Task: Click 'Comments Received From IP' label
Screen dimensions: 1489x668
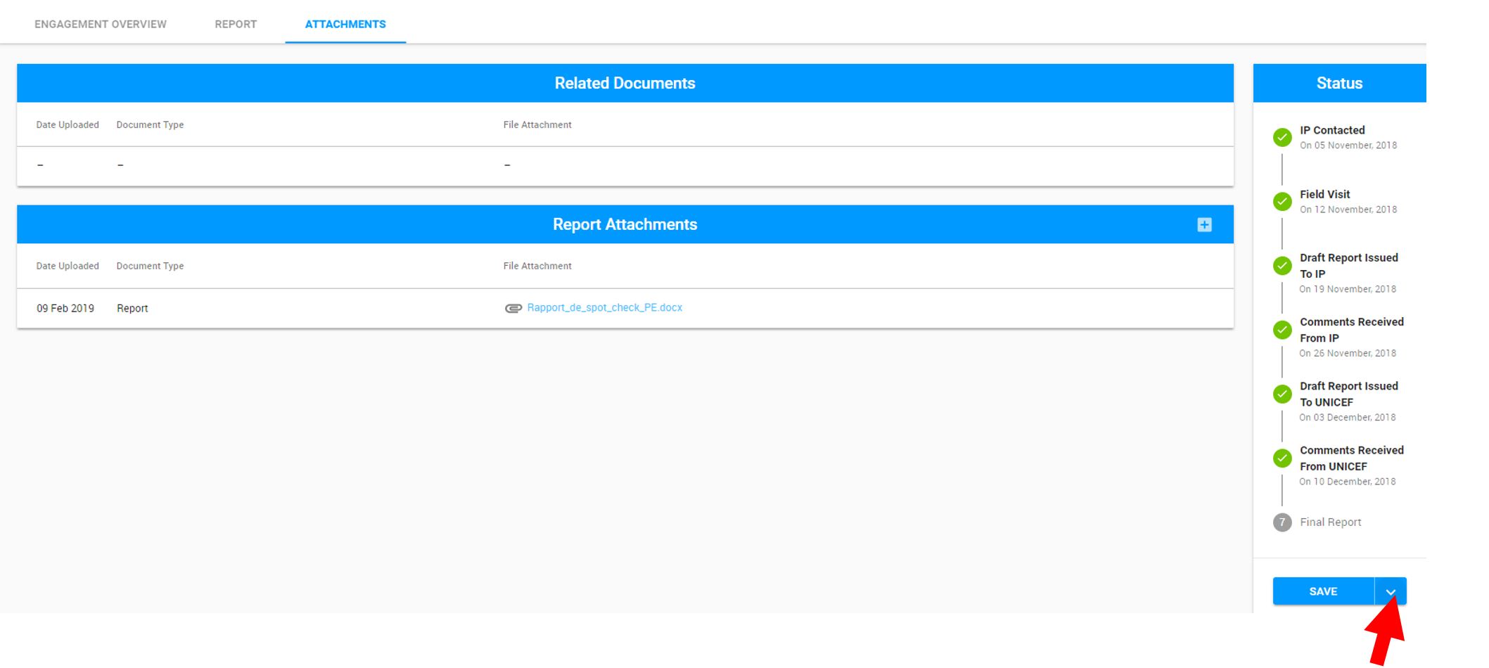Action: pyautogui.click(x=1352, y=330)
